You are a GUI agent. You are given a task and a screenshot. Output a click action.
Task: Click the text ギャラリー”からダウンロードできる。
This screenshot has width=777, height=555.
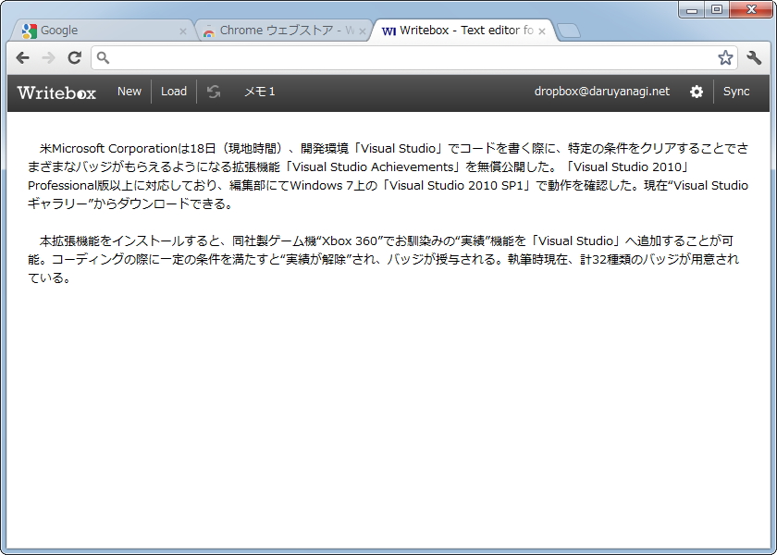tap(129, 203)
